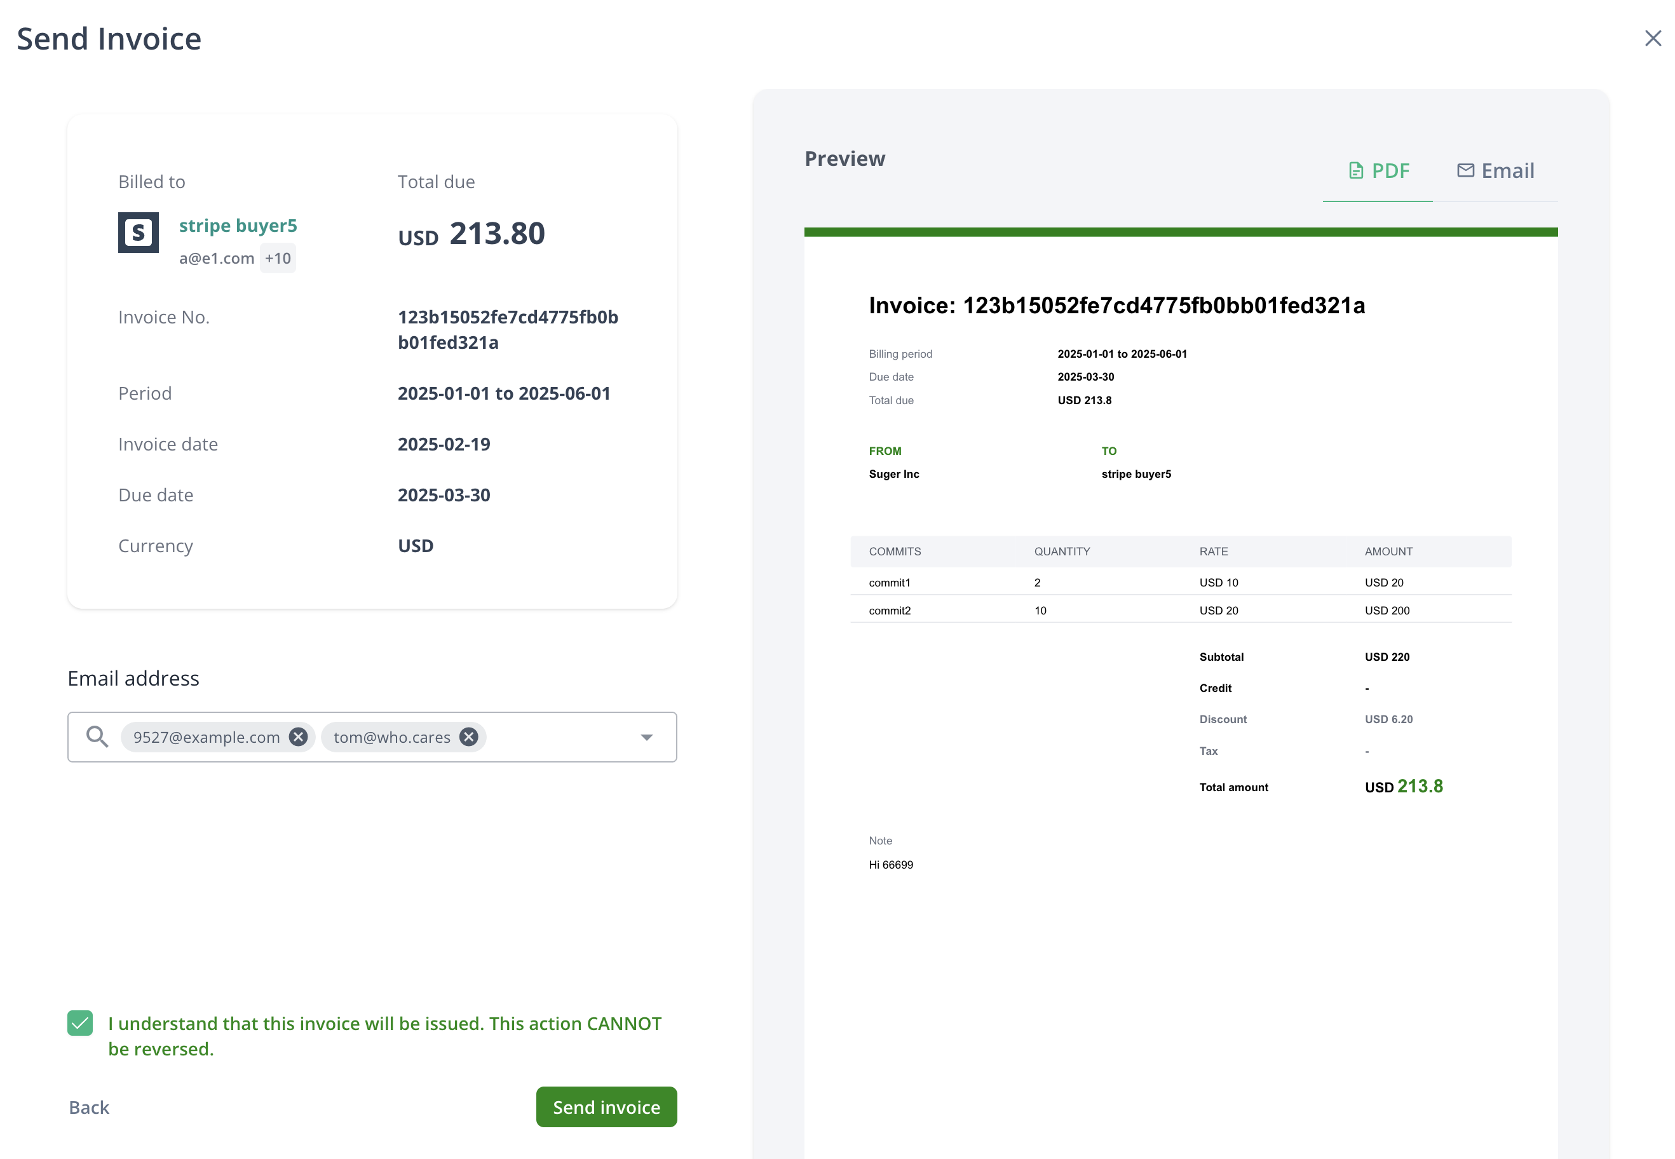Click into the email address input field
This screenshot has height=1159, width=1675.
pos(559,737)
